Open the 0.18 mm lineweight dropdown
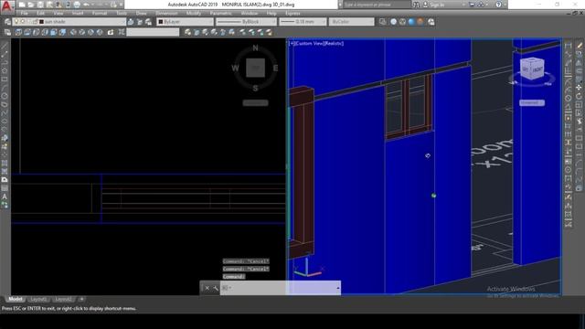The image size is (585, 329). (x=303, y=22)
